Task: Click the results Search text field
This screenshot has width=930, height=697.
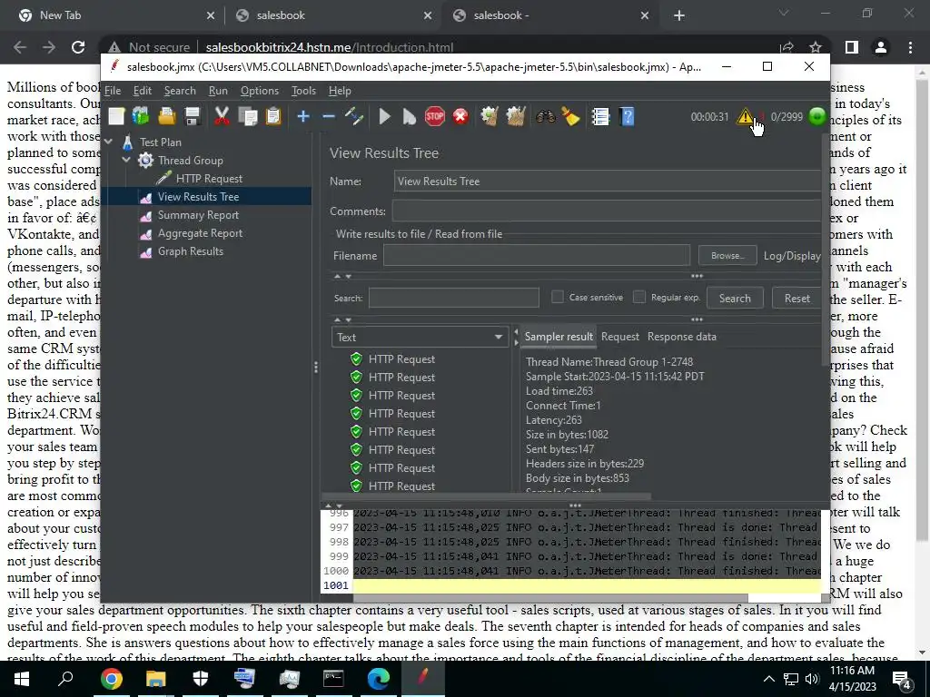Action: tap(454, 298)
